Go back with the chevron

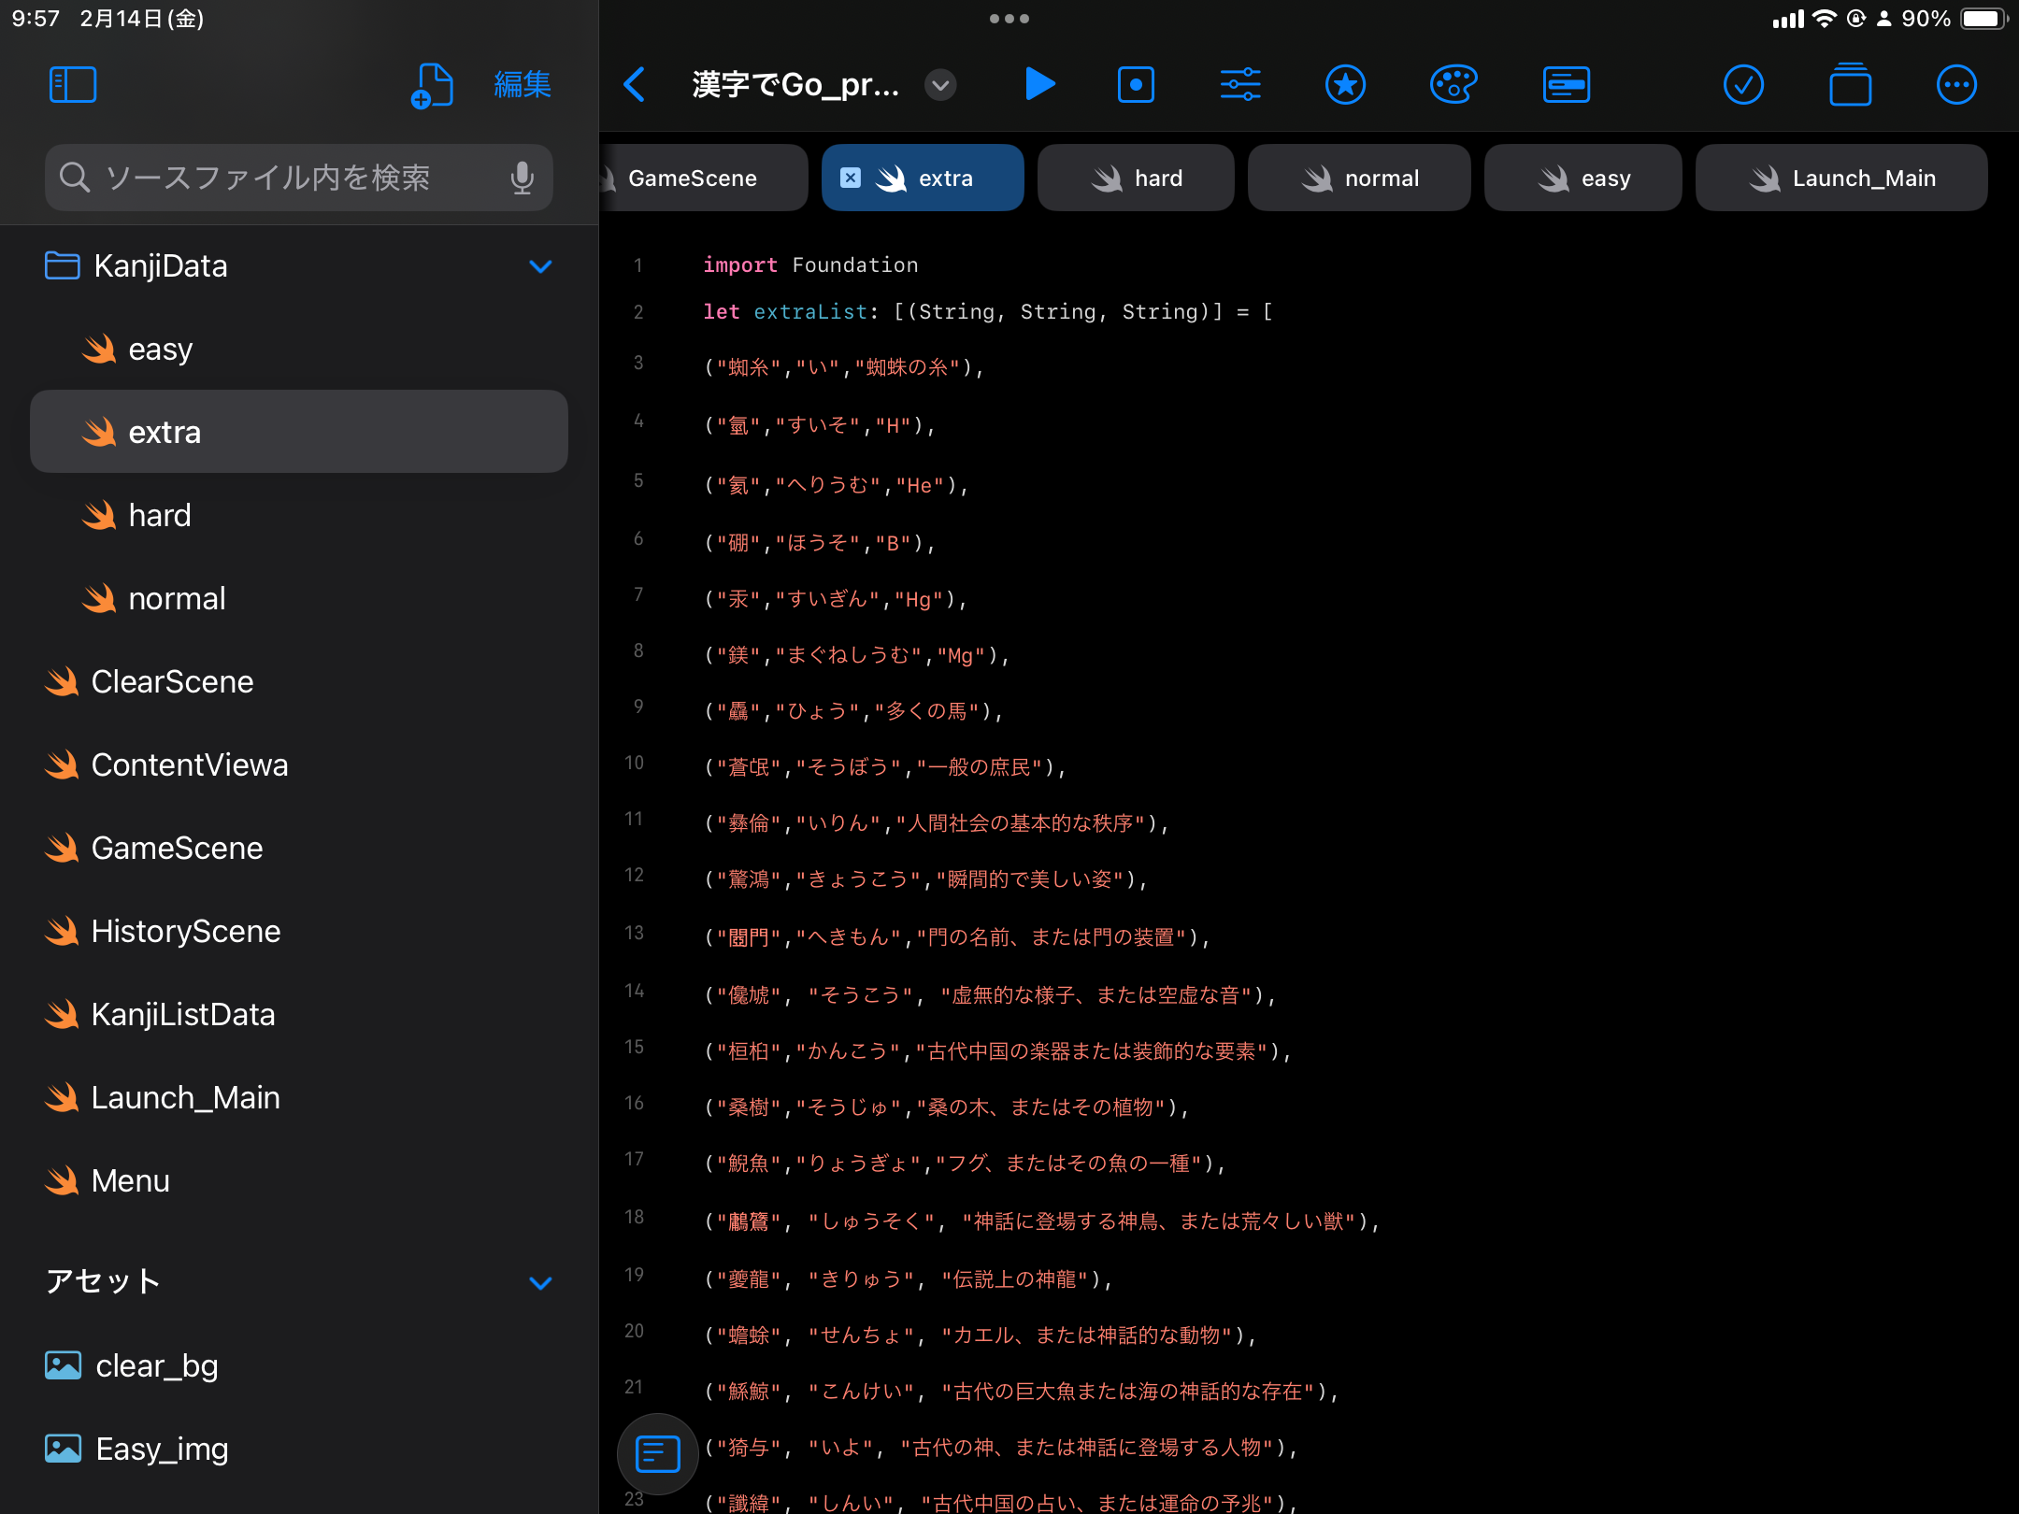(635, 84)
